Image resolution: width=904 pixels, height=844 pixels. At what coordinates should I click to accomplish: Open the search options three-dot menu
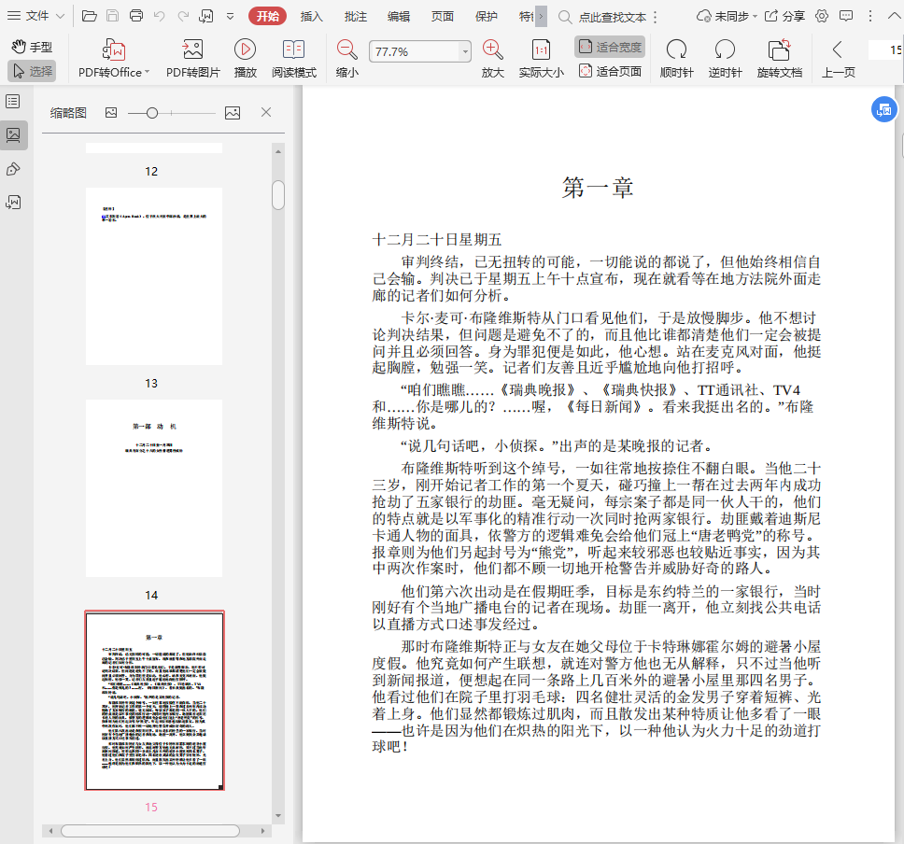coord(656,18)
